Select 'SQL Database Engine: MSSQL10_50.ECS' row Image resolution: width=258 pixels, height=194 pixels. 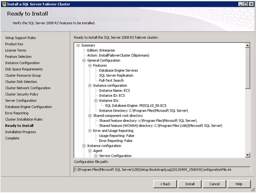click(136, 106)
